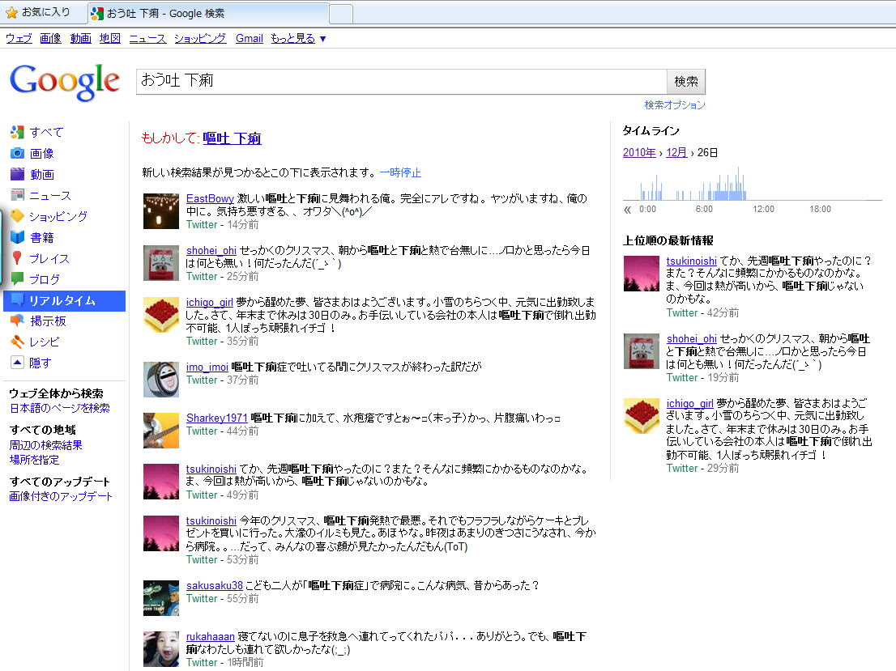The height and width of the screenshot is (671, 896).
Task: Open 地図 in the top navigation bar
Action: pos(109,38)
